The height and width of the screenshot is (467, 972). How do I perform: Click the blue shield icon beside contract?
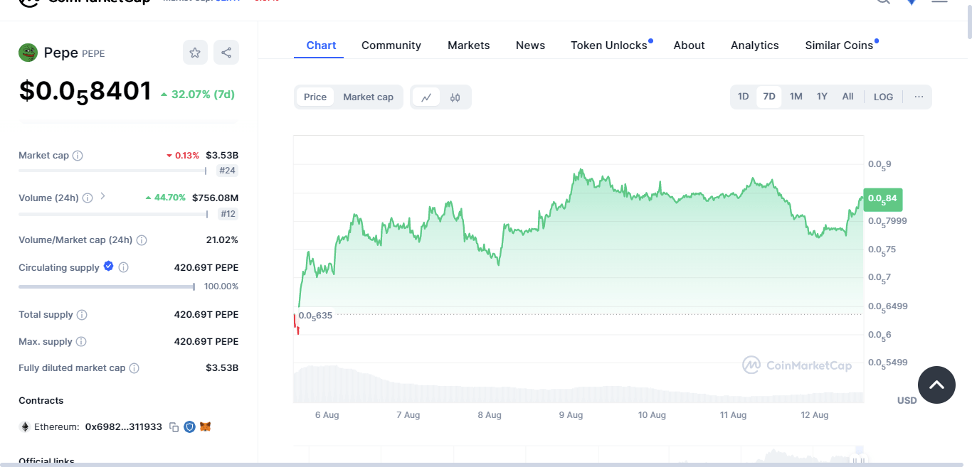pos(189,427)
